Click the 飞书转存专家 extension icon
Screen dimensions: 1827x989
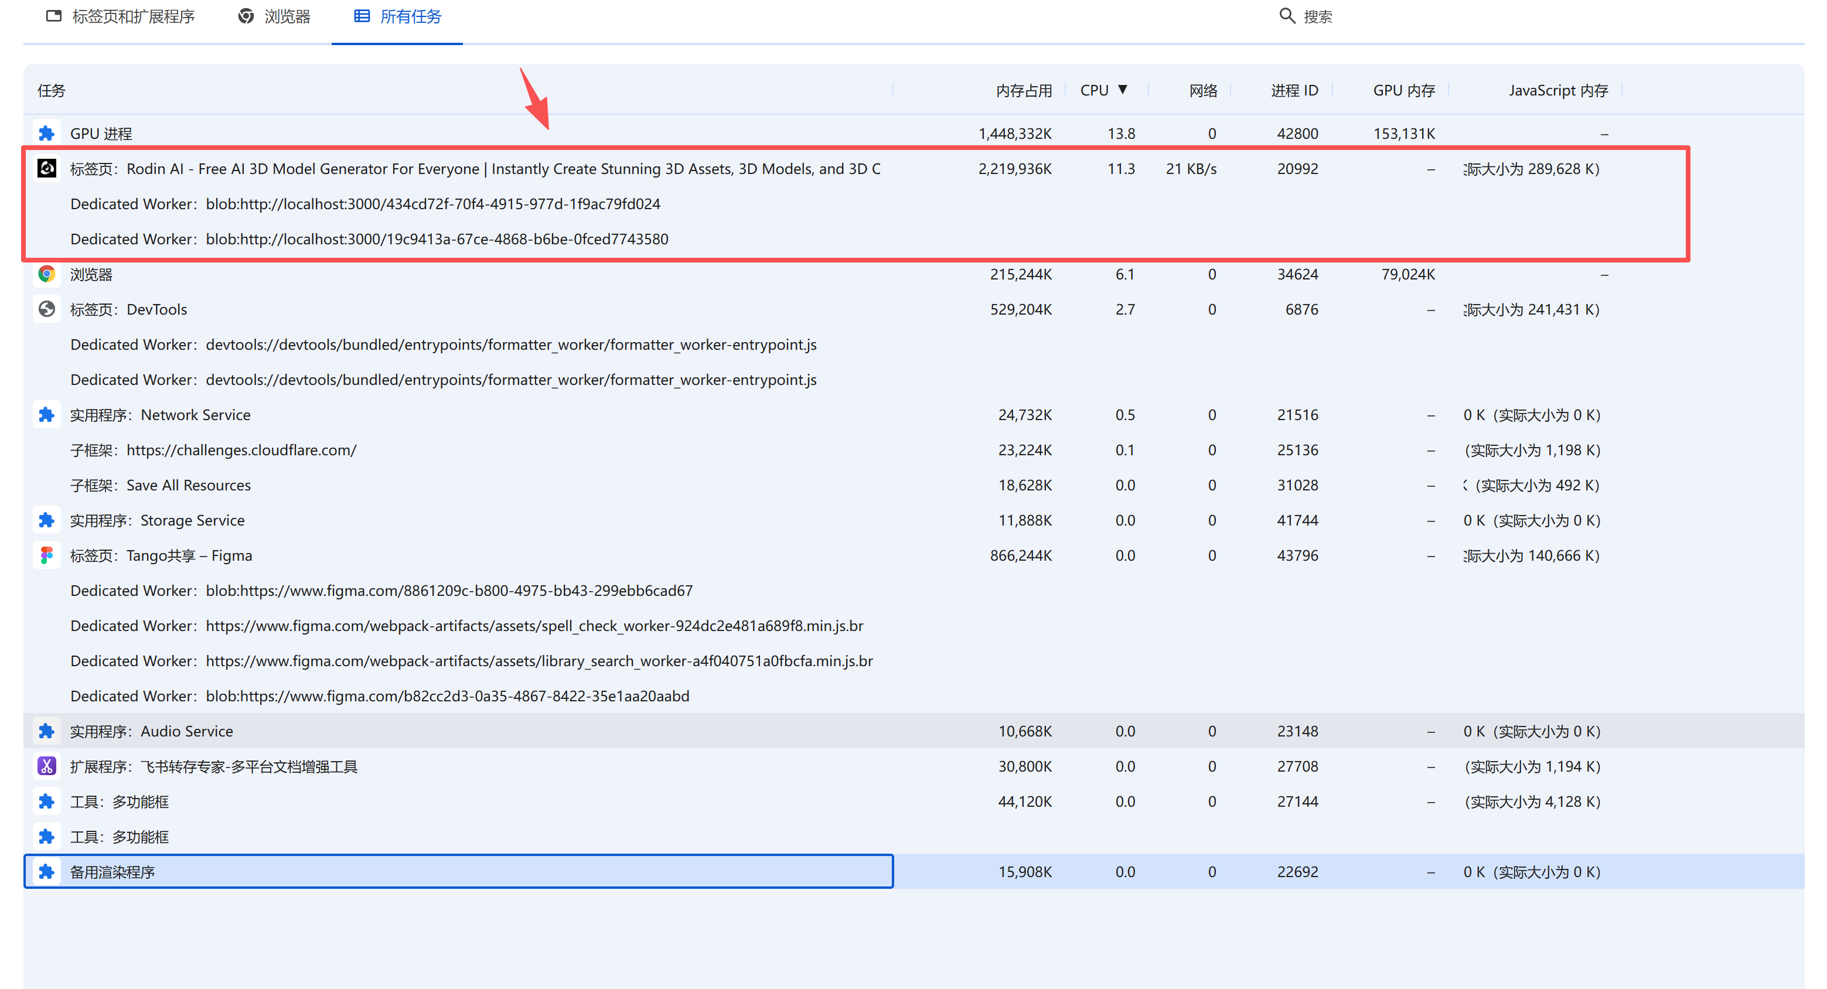(47, 766)
